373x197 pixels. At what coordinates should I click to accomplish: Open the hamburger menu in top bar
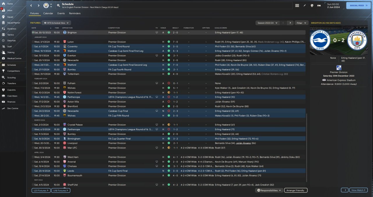[297, 6]
